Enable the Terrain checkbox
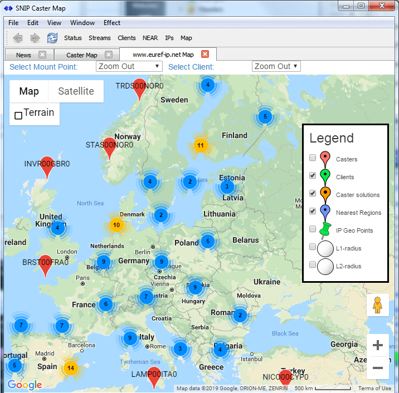The height and width of the screenshot is (393, 399). tap(18, 115)
